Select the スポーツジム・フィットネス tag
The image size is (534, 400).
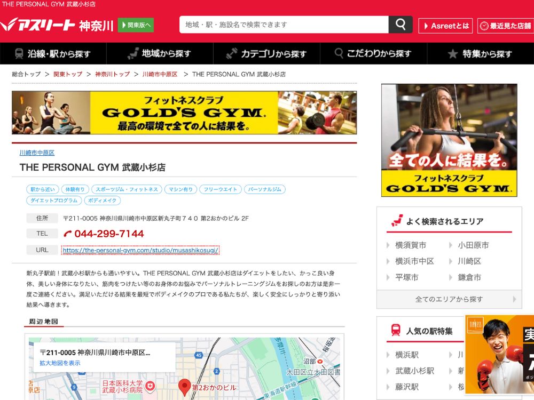pos(127,189)
